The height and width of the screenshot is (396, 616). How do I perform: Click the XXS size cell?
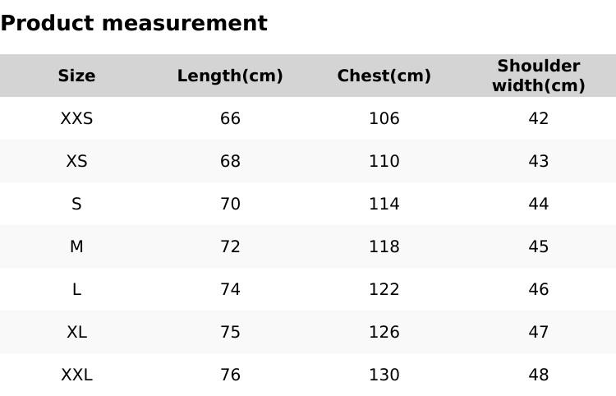pyautogui.click(x=76, y=118)
